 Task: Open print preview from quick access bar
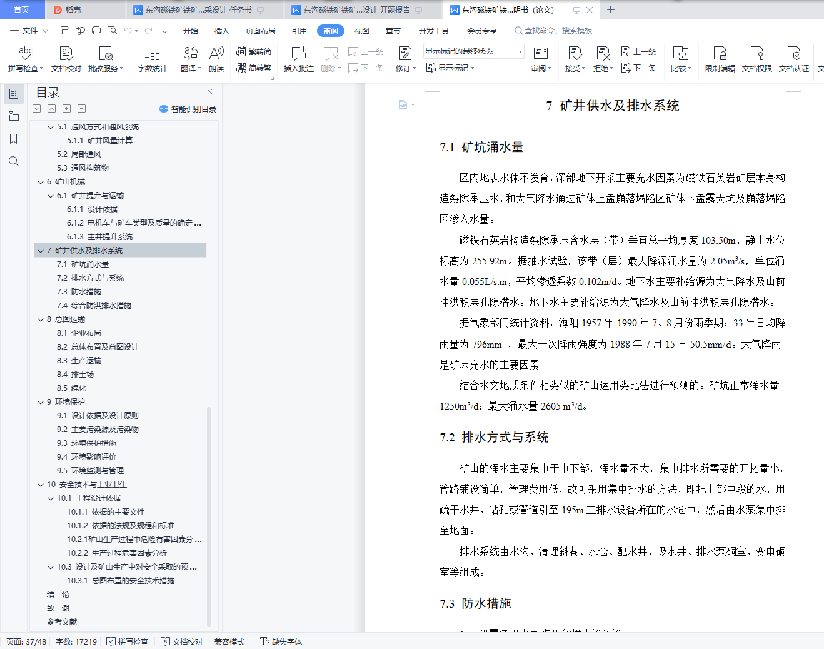click(112, 31)
